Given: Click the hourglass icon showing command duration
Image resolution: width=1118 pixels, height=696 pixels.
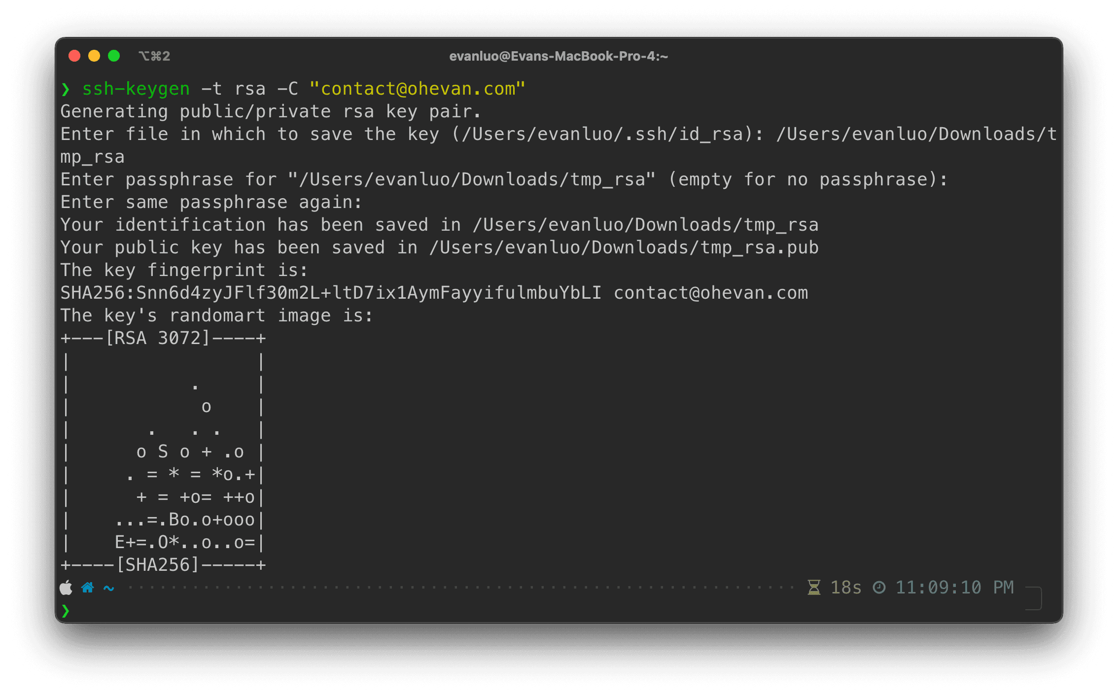Looking at the screenshot, I should pos(814,587).
